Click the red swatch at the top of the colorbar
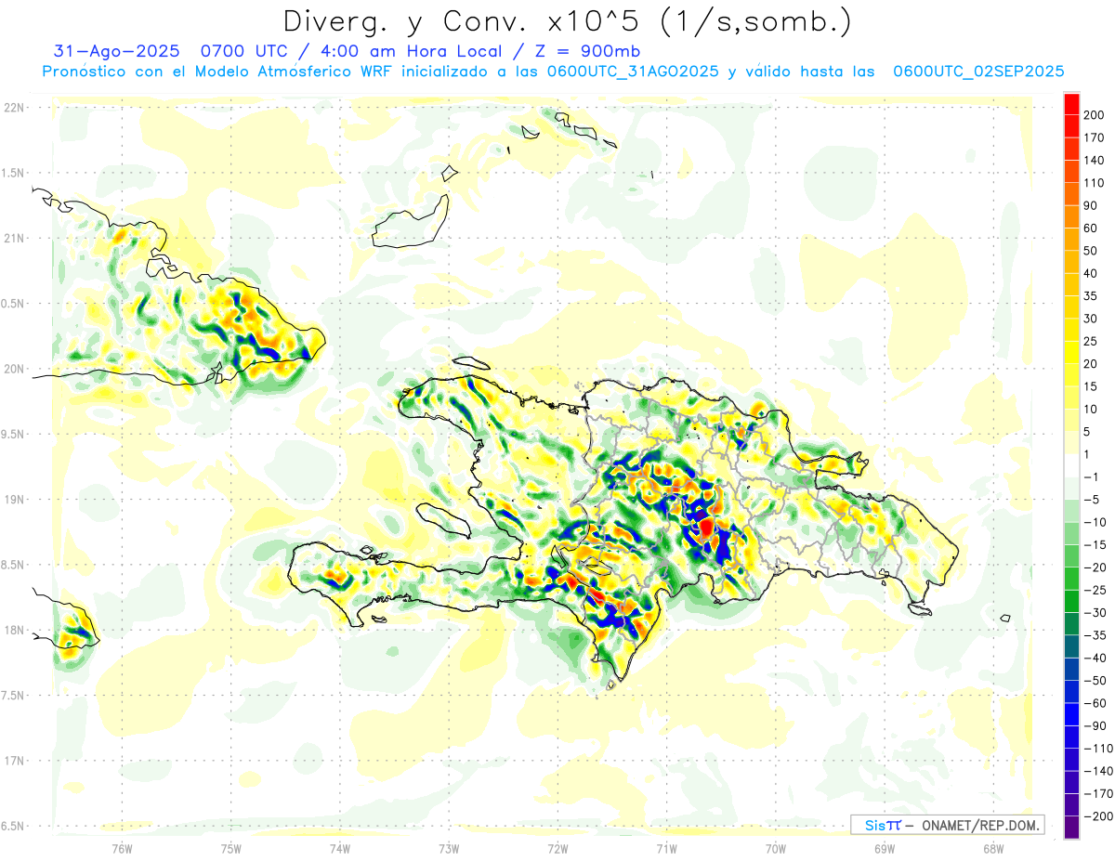Screen dimensions: 1115x861 [1072, 104]
